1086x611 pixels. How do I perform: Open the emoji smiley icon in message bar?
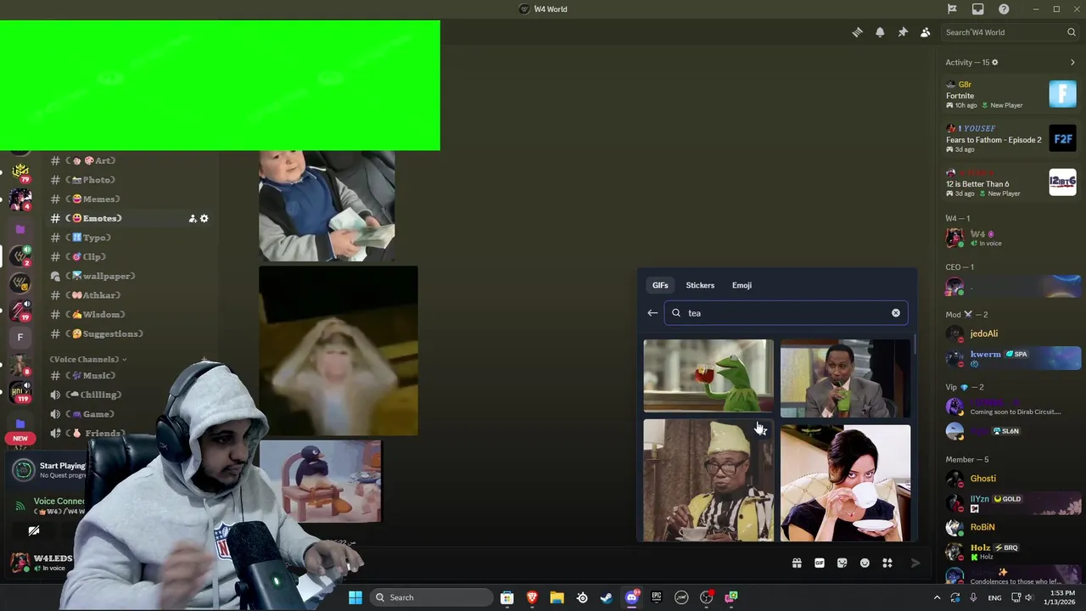(865, 563)
